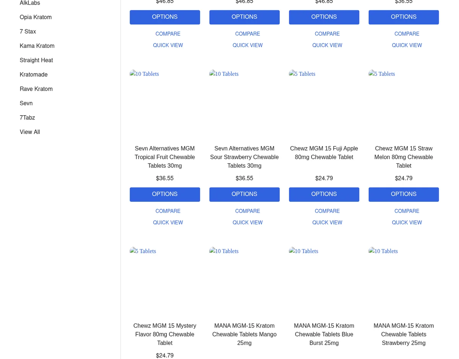
Task: Quick view Sevn Sour Strawberry tablets
Action: tap(247, 223)
